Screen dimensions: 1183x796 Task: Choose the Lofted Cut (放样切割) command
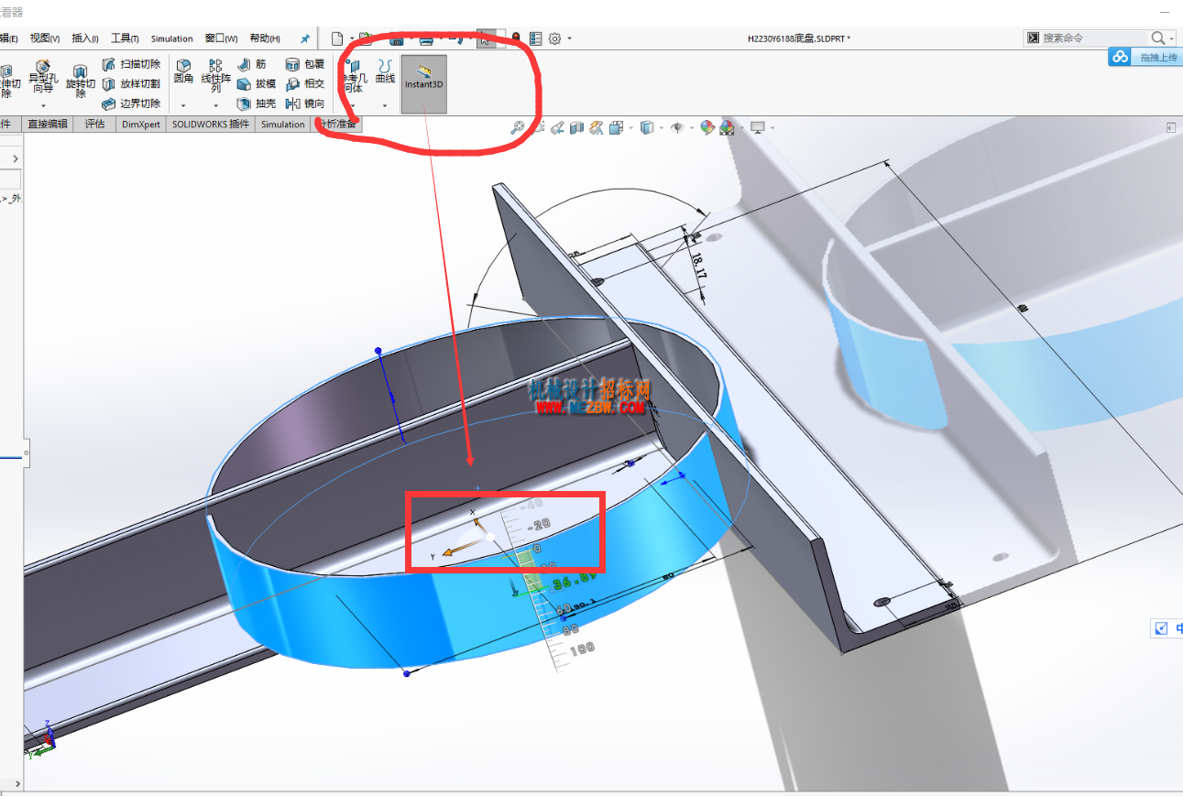[x=131, y=83]
